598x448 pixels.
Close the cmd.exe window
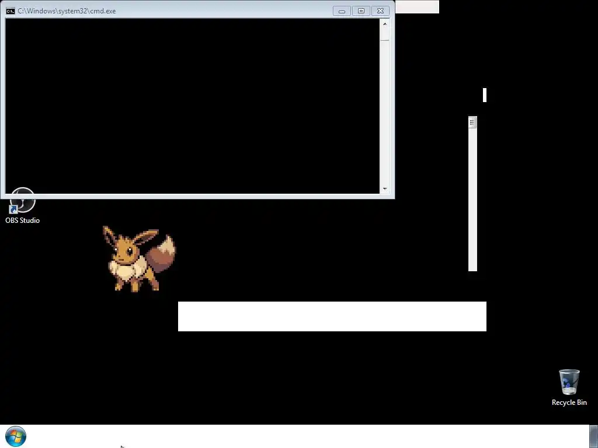pos(380,11)
